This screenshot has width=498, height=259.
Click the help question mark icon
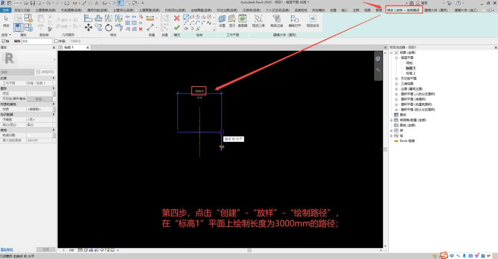(x=458, y=3)
